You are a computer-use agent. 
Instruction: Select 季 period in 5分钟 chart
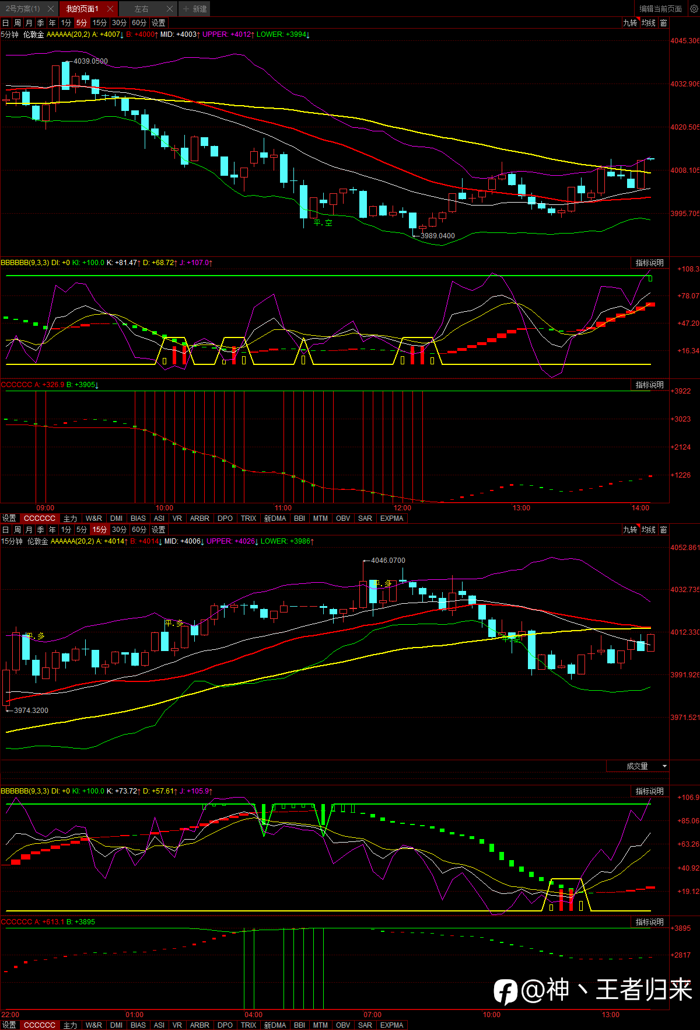click(x=41, y=23)
